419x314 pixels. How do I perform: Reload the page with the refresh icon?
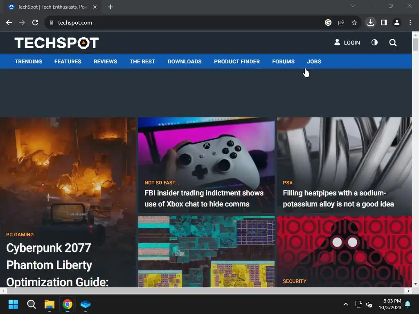pos(35,23)
